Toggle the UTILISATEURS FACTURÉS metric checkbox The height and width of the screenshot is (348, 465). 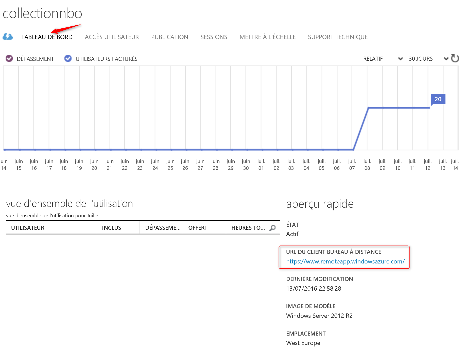click(x=68, y=59)
